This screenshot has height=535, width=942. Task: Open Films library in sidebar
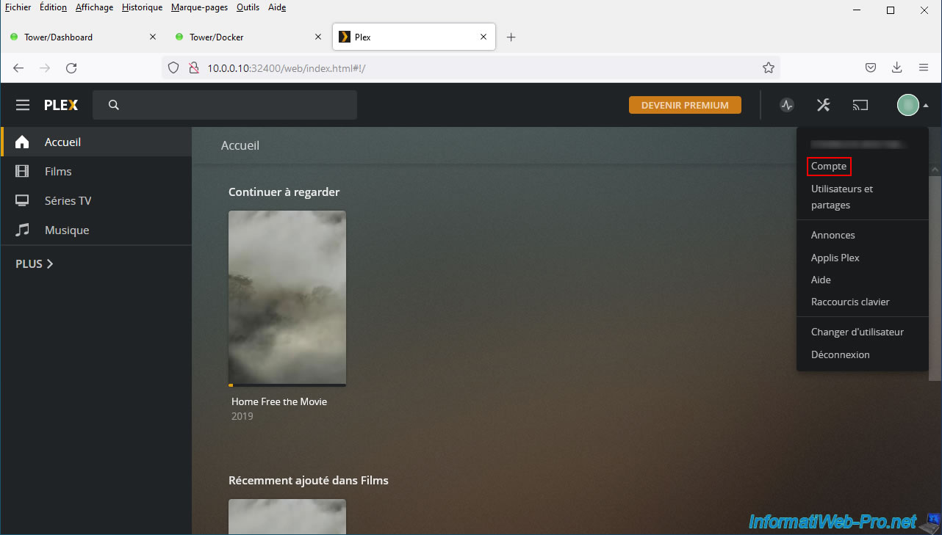[58, 171]
